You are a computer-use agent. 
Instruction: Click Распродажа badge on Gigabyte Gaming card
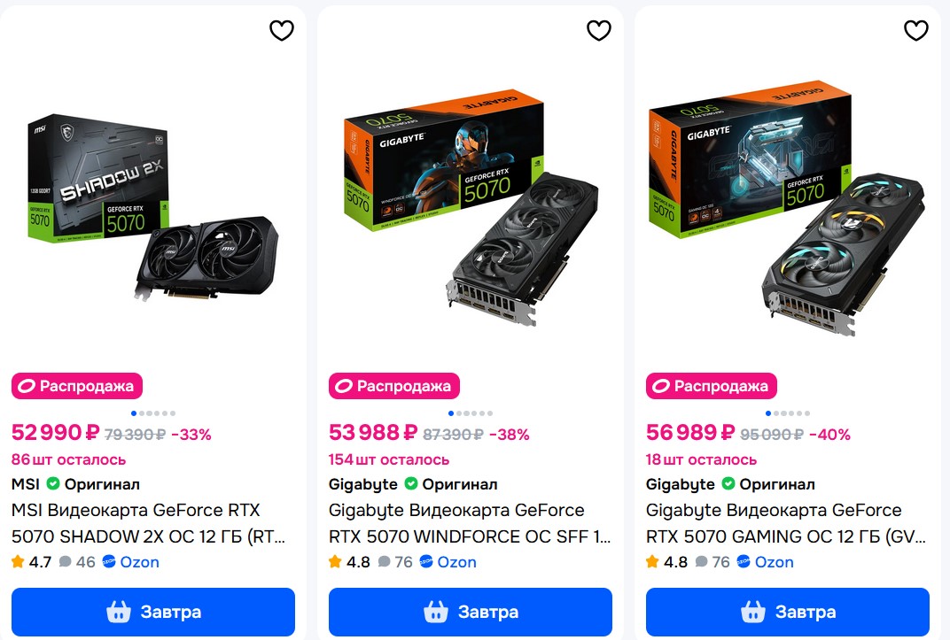[712, 386]
